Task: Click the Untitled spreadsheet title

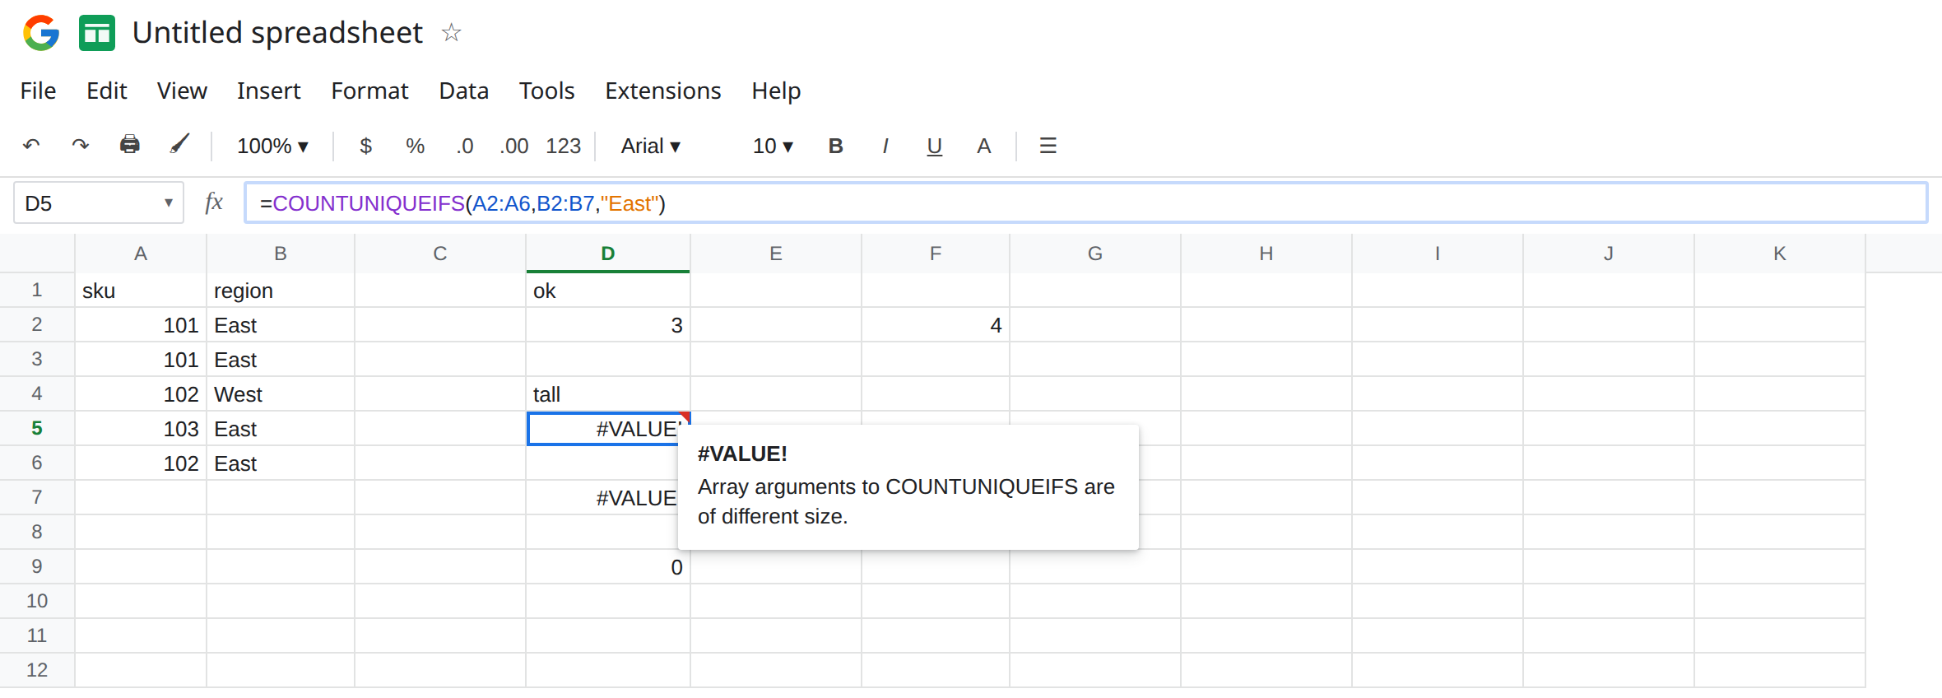Action: [277, 33]
